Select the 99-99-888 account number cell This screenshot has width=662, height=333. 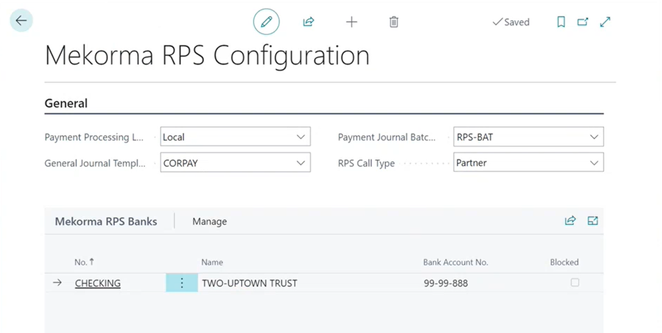(x=446, y=283)
